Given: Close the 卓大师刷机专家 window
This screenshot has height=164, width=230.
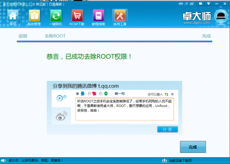Looking at the screenshot, I should tap(225, 4).
